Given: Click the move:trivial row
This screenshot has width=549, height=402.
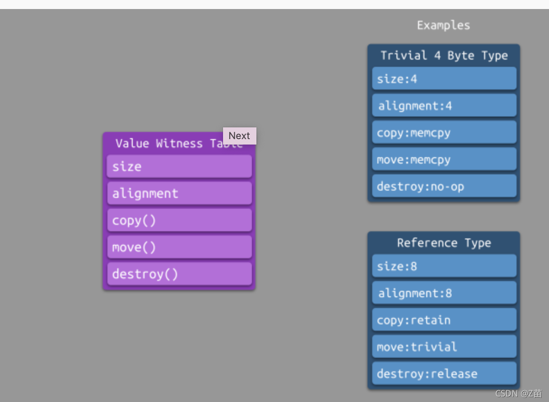Looking at the screenshot, I should 444,346.
